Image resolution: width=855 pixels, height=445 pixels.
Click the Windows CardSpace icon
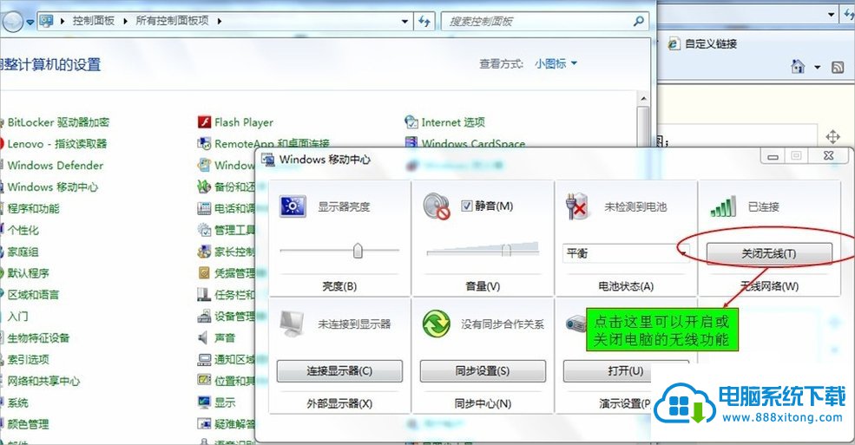tap(411, 143)
